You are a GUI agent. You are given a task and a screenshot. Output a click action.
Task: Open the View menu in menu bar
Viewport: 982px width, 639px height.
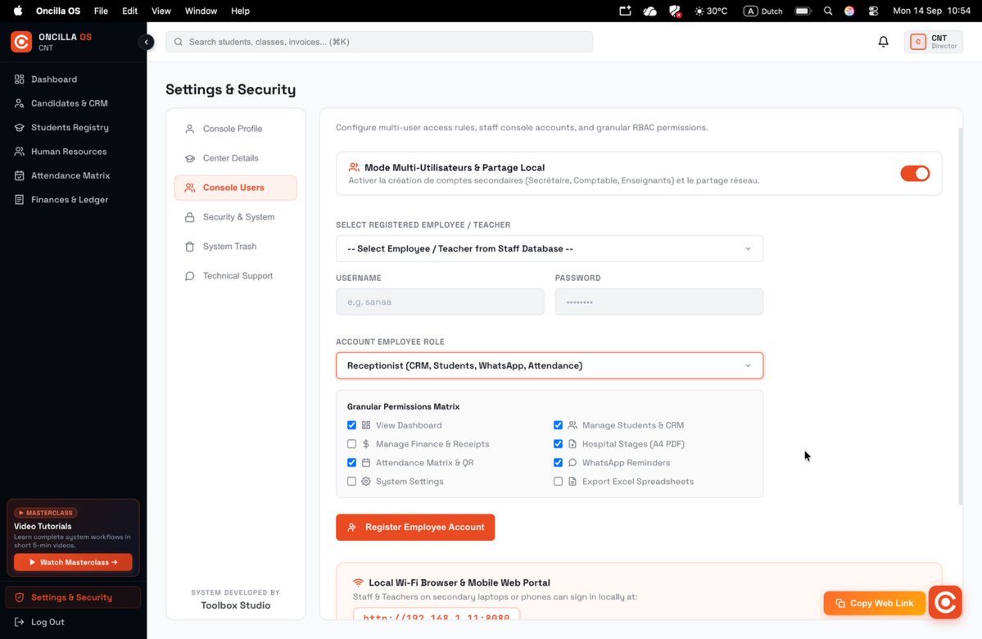[161, 11]
